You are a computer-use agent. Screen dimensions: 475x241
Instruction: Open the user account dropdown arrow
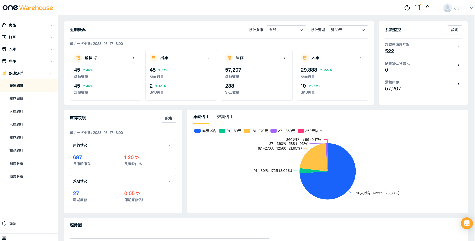(x=472, y=8)
